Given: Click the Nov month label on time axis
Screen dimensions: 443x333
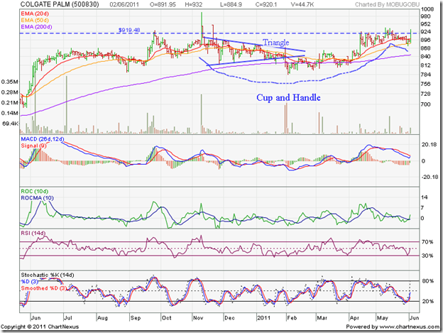Looking at the screenshot, I should pyautogui.click(x=198, y=318).
